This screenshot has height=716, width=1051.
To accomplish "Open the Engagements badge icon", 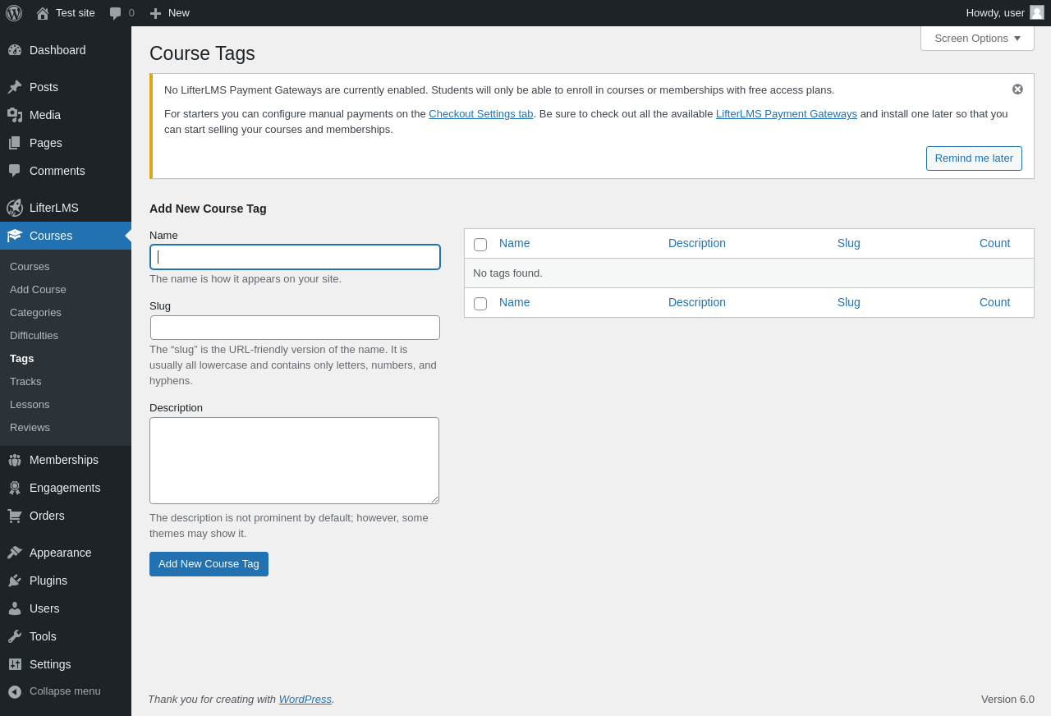I will click(15, 488).
